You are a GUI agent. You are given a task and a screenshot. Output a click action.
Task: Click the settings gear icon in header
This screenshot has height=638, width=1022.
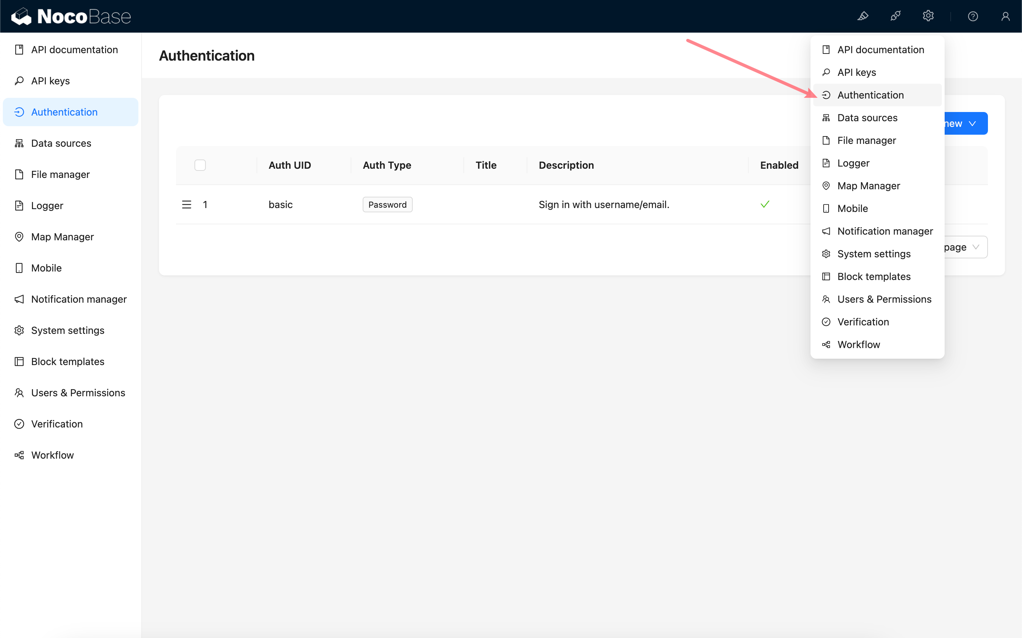(928, 16)
